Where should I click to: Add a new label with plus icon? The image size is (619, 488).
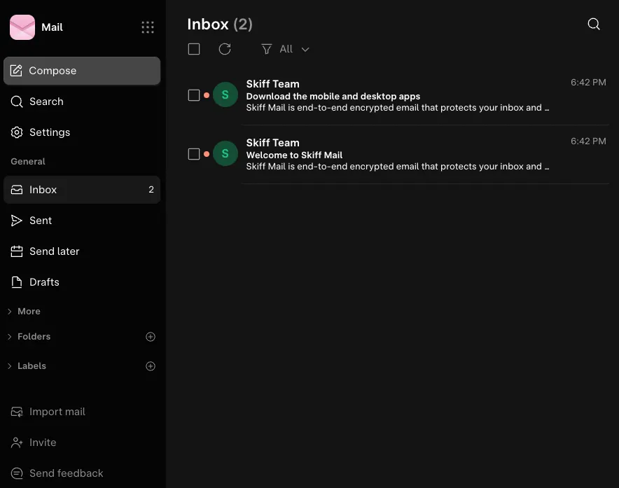coord(151,366)
